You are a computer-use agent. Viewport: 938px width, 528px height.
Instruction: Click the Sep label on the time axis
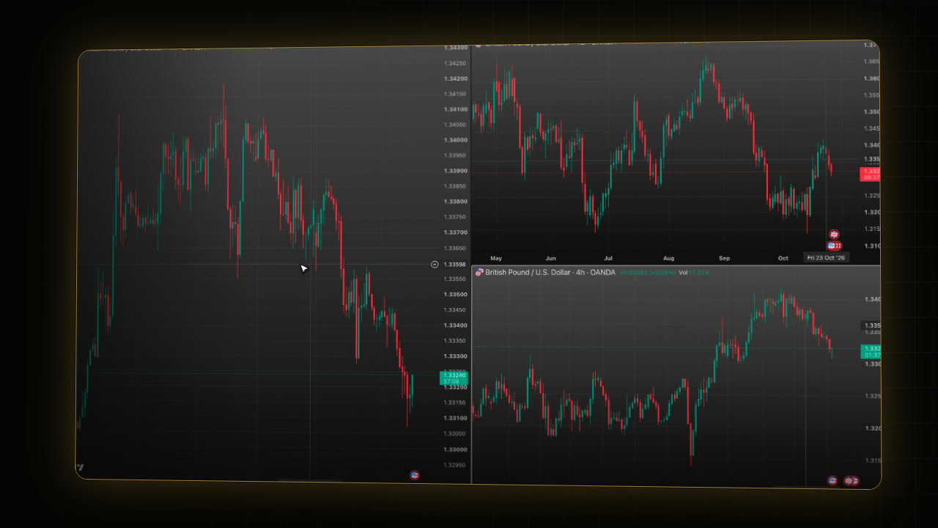725,258
